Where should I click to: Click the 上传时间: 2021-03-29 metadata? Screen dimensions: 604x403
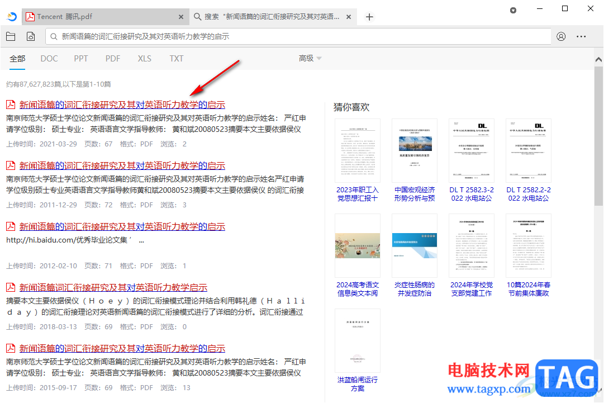(x=41, y=144)
